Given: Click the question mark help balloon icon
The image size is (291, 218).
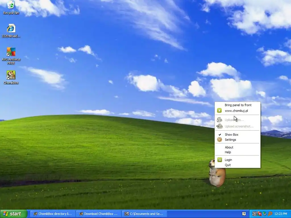Looking at the screenshot, I should pyautogui.click(x=244, y=214).
